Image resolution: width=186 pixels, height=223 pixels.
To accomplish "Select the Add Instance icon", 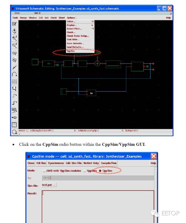I will pyautogui.click(x=14, y=89).
